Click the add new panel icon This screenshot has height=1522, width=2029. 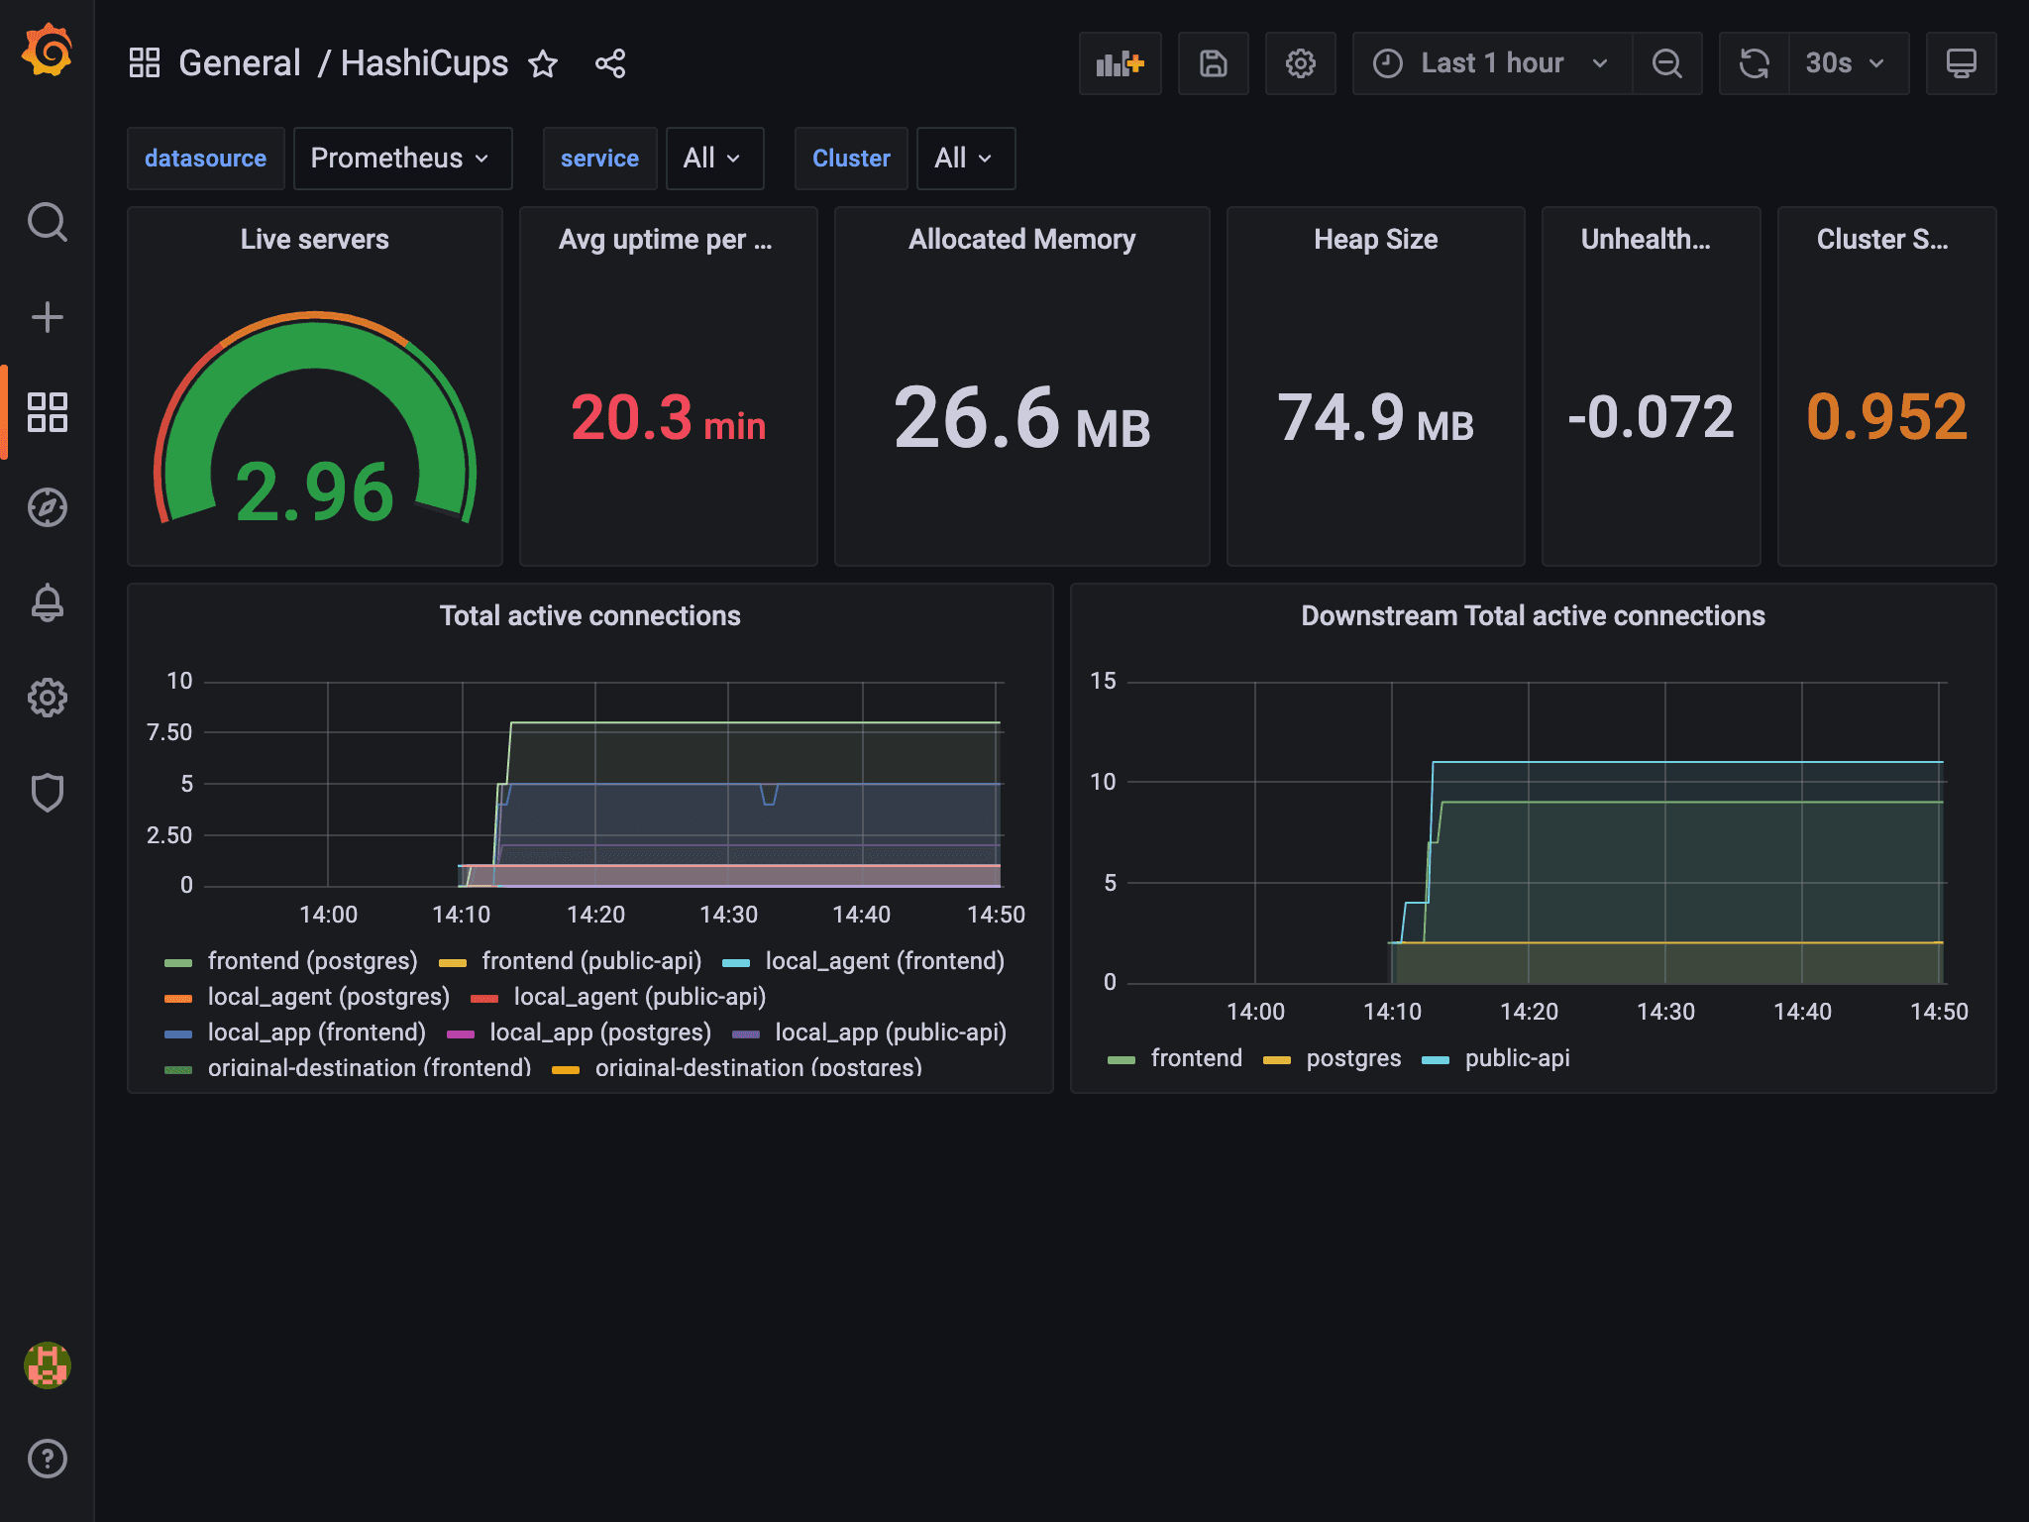1119,64
